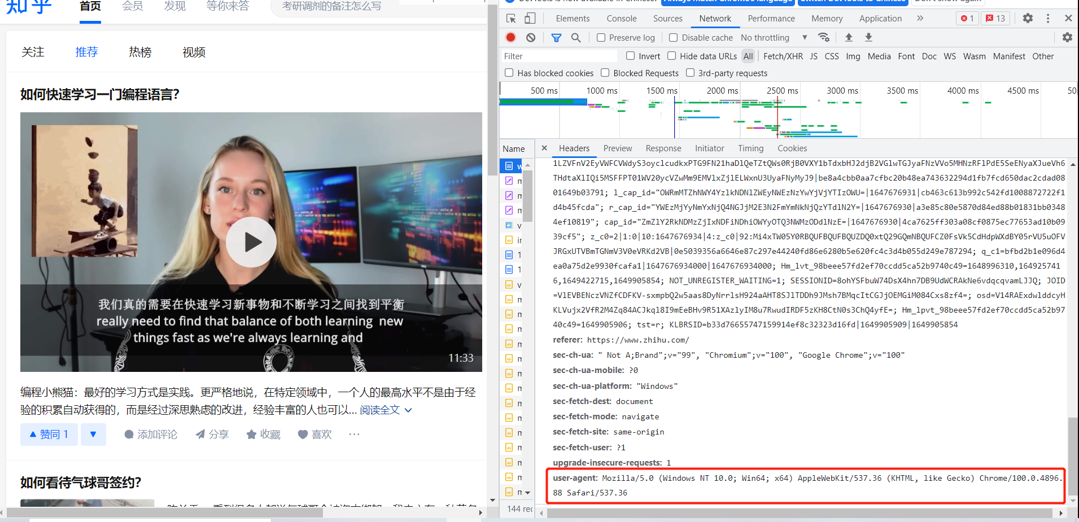This screenshot has width=1079, height=522.
Task: Open the Preview tab of request
Action: (x=618, y=148)
